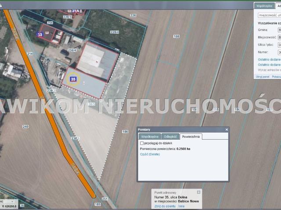Click the address marker 31A

(x=75, y=11)
